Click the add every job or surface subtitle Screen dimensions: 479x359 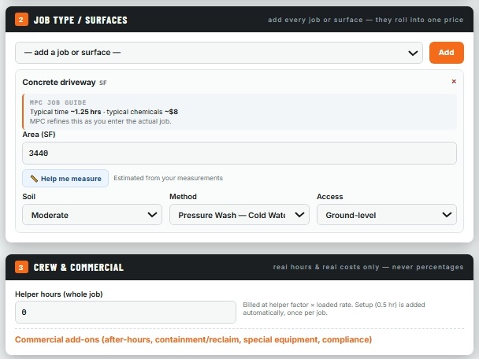[366, 20]
